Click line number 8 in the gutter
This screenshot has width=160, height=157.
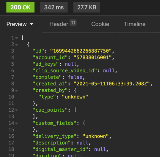pyautogui.click(x=13, y=84)
